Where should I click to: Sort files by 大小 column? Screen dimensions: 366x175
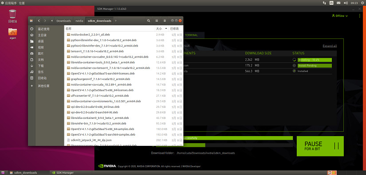[161, 29]
